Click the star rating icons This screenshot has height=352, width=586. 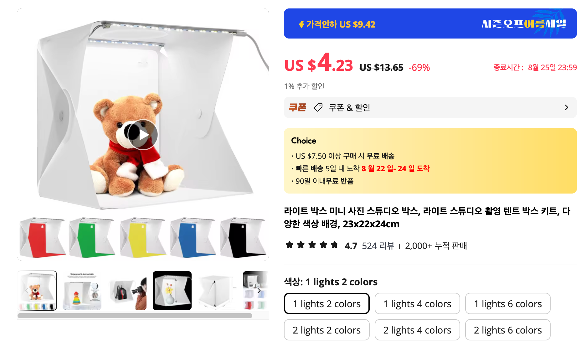pos(312,245)
